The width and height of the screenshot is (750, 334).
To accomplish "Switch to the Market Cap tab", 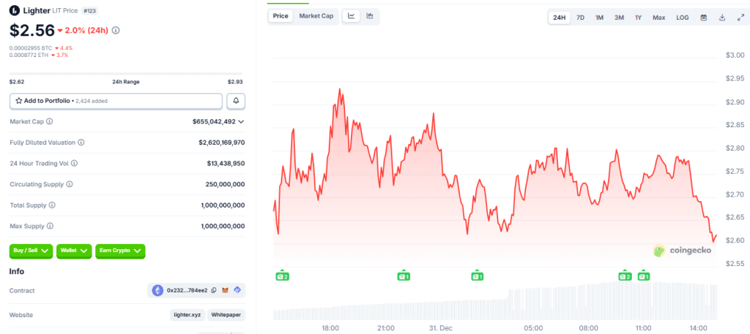I will [316, 16].
